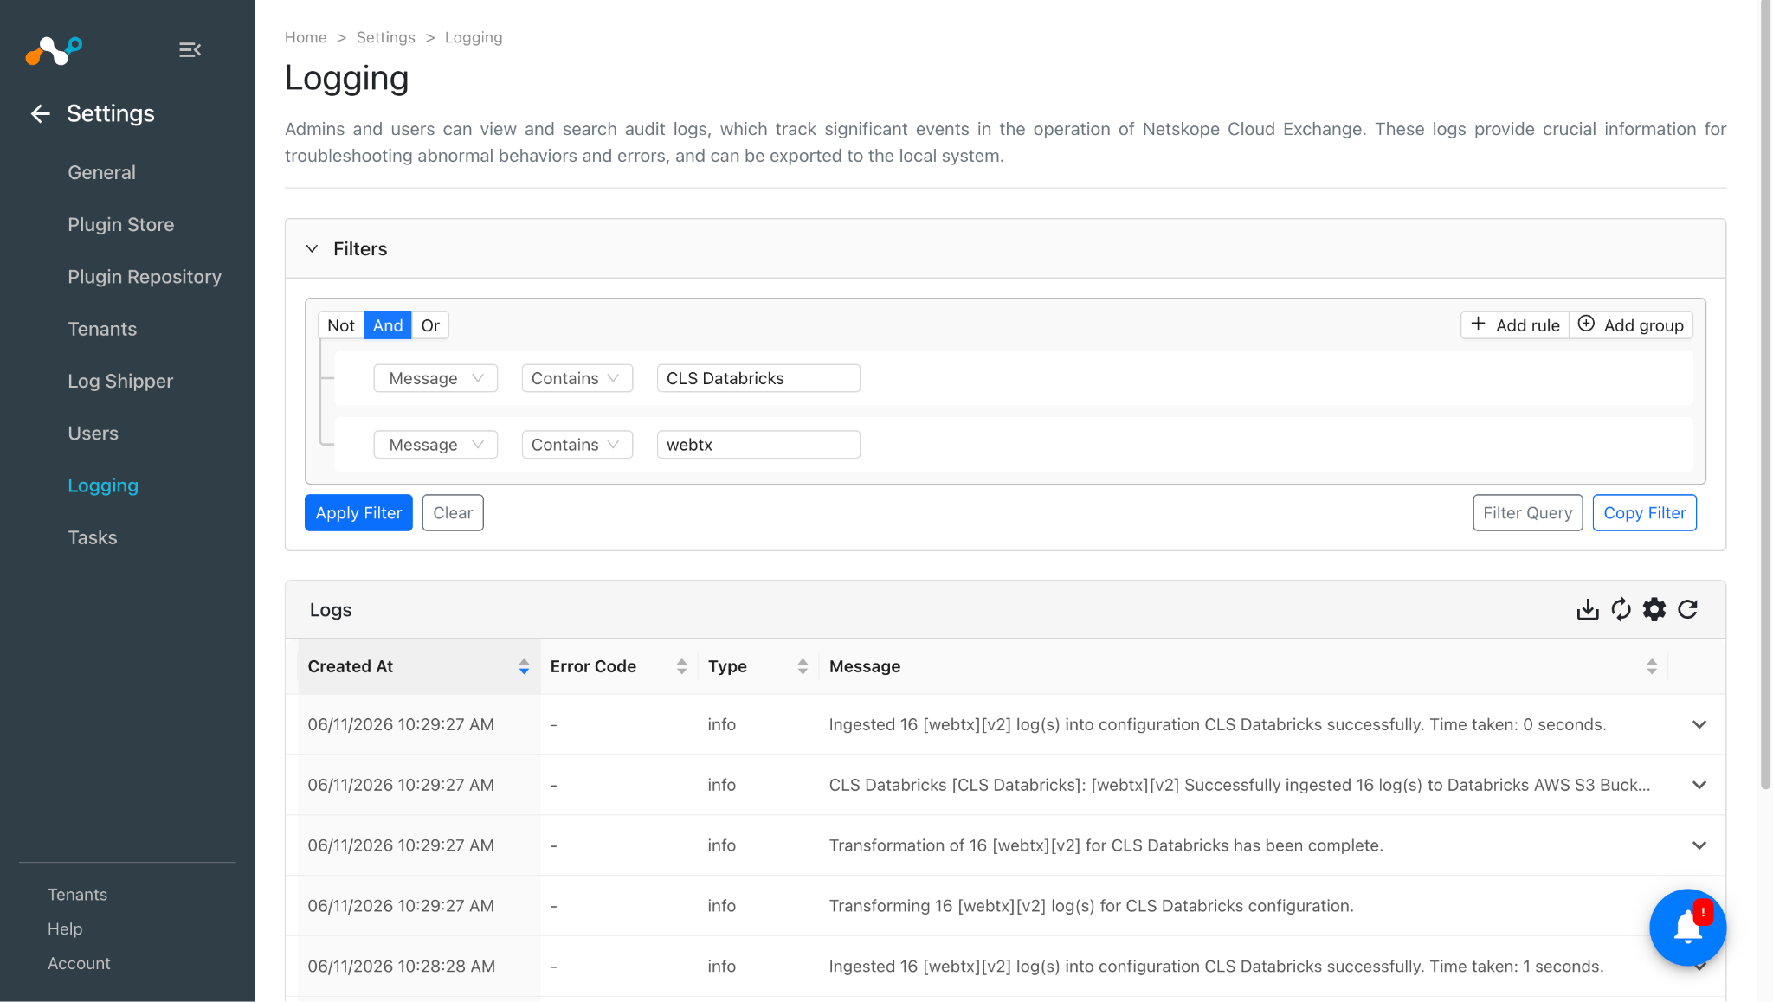The height and width of the screenshot is (1002, 1773).
Task: Open the log table settings gear
Action: (x=1654, y=610)
